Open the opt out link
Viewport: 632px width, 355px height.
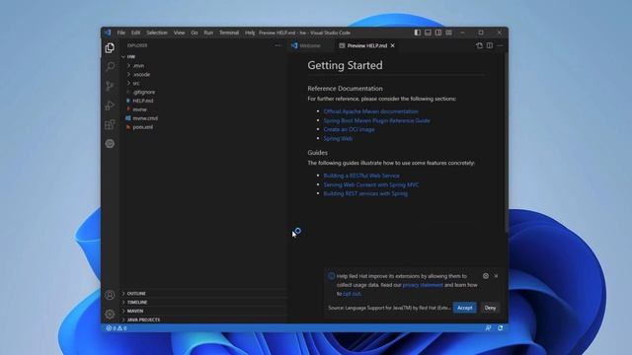click(x=352, y=294)
